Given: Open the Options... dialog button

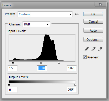Looking at the screenshot, I should (93, 39).
